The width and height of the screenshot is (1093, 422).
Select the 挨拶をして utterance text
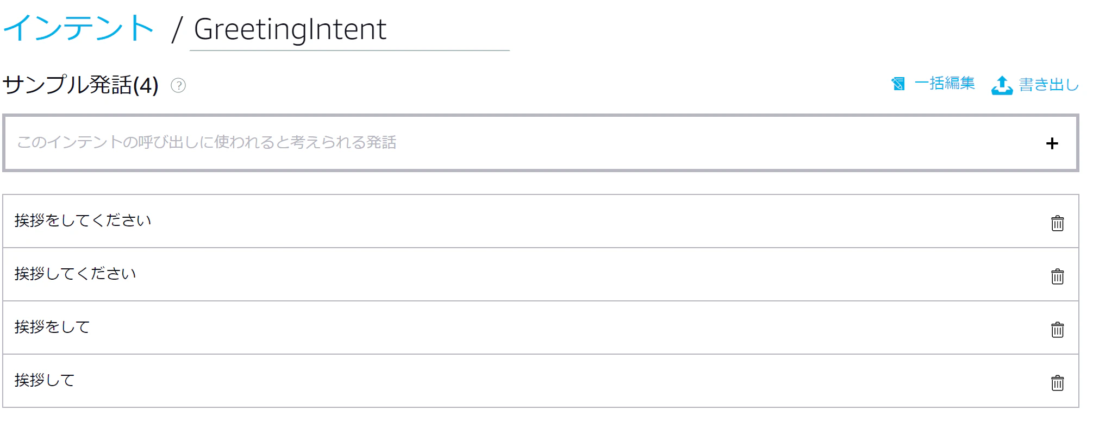52,327
